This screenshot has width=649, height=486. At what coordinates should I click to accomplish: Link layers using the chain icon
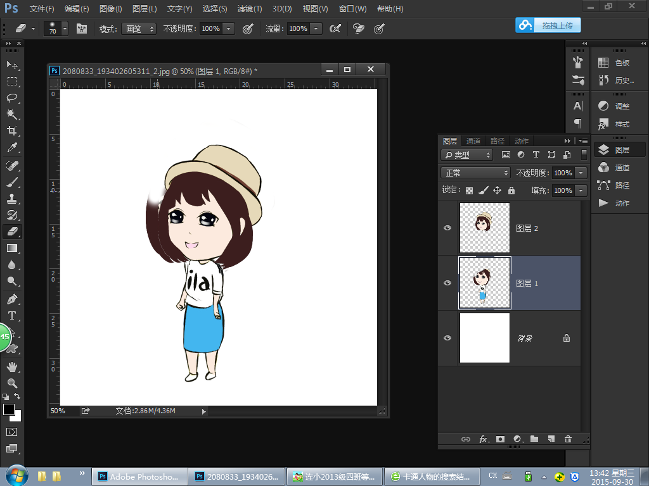[466, 439]
